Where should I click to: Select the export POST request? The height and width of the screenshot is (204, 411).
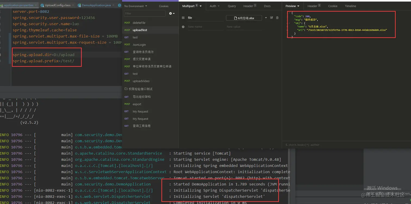150,104
